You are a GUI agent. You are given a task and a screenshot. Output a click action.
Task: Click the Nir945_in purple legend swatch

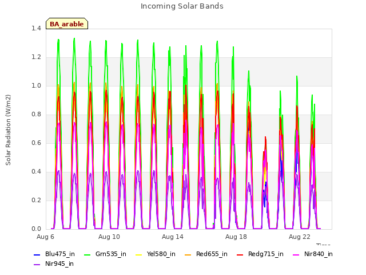(37, 265)
